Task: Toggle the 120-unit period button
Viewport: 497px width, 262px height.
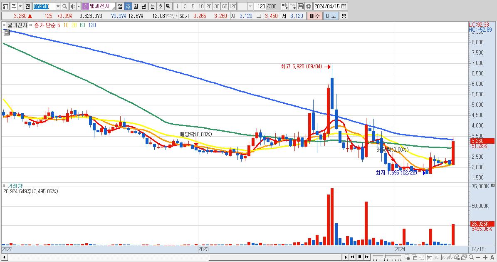Action: (232, 6)
